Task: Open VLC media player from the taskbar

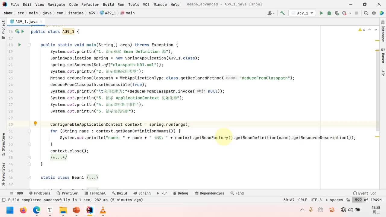Action: pos(103,210)
